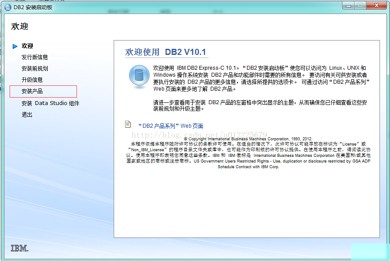Click the document icon beside the DB2 web link

pyautogui.click(x=128, y=124)
